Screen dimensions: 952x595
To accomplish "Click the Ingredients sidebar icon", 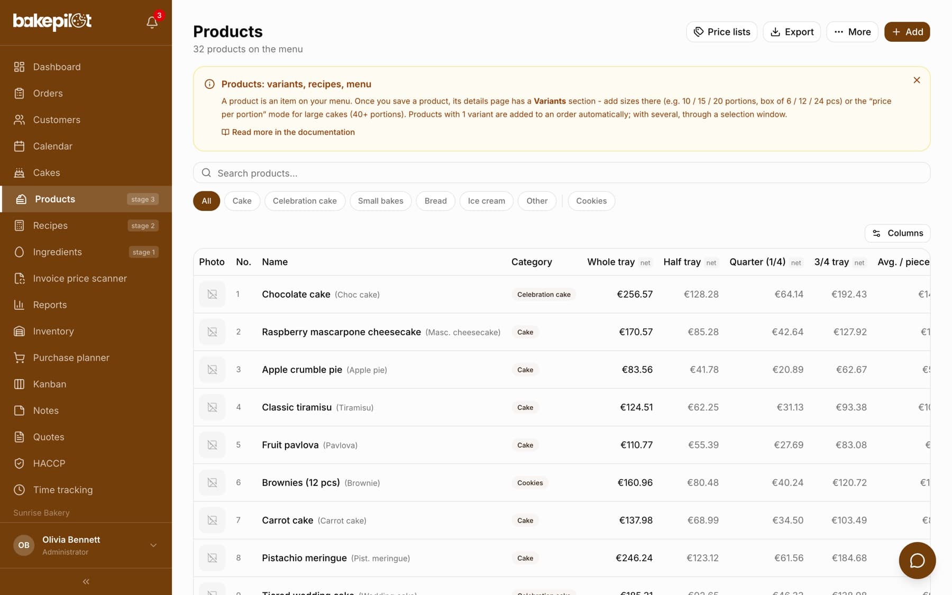I will [19, 252].
